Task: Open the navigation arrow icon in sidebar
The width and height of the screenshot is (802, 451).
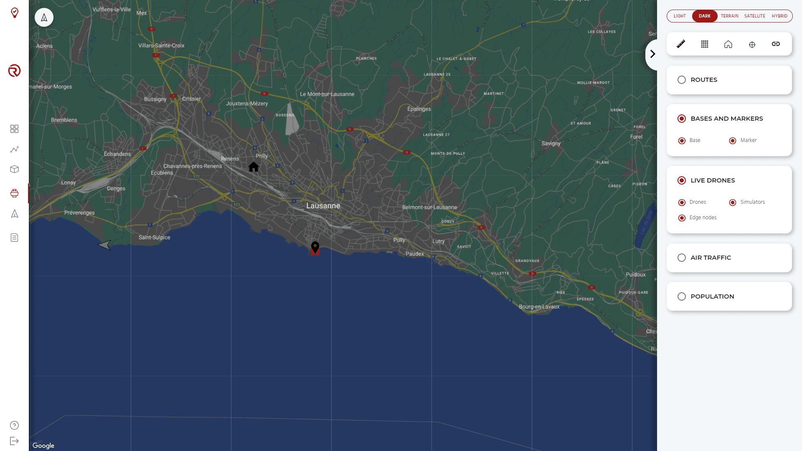Action: [14, 214]
